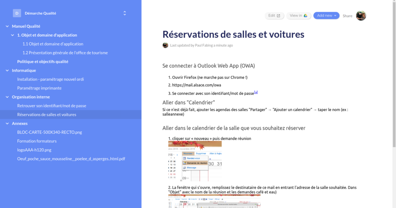Click the Last updated by Paul Fabing text
396x208 pixels.
click(x=201, y=46)
